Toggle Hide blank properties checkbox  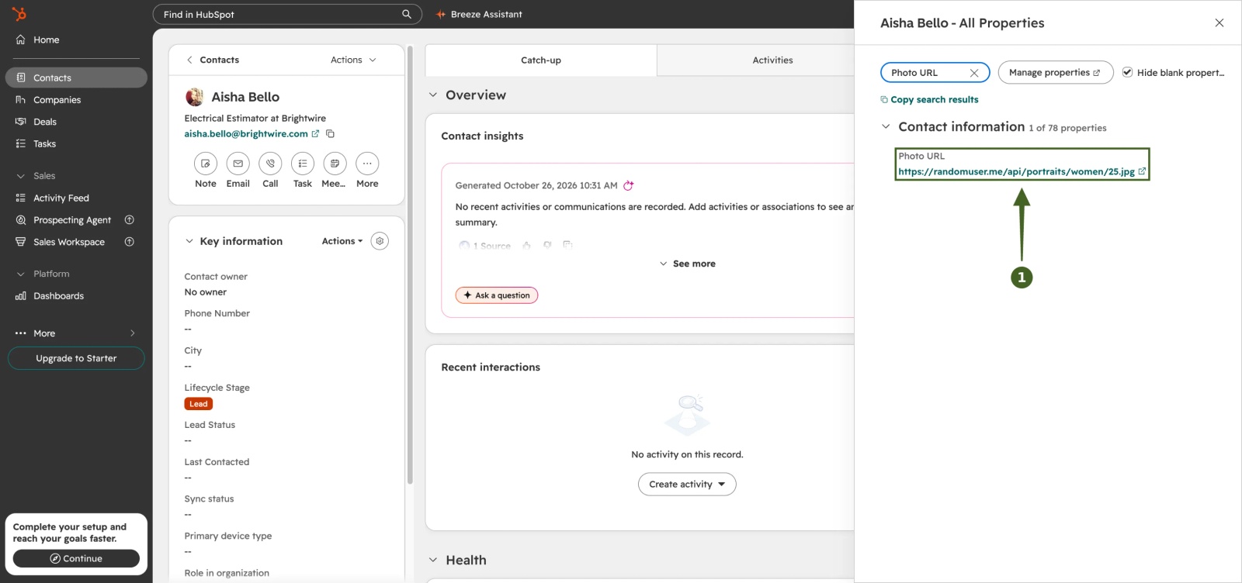click(1127, 72)
